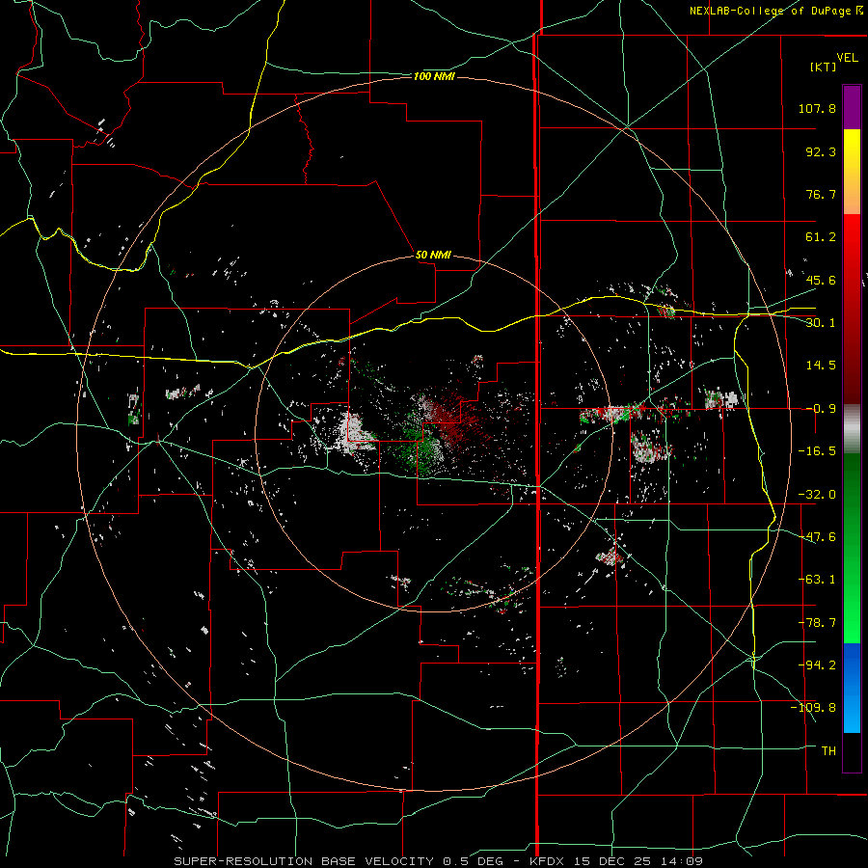The image size is (868, 868).
Task: Select the -94.2 scale value
Action: pyautogui.click(x=817, y=665)
